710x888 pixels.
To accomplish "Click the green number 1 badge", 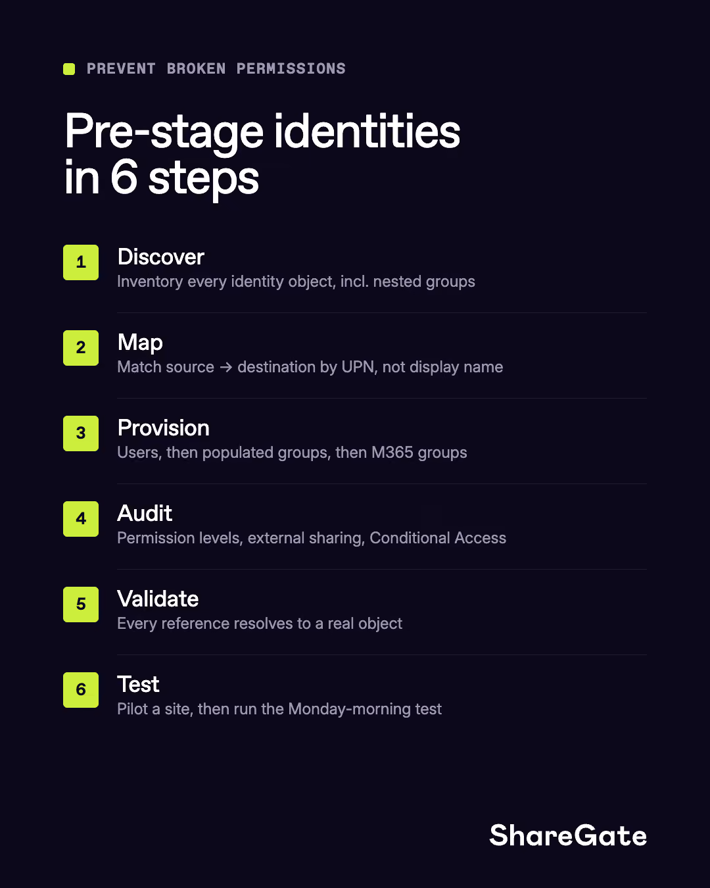I will tap(81, 262).
